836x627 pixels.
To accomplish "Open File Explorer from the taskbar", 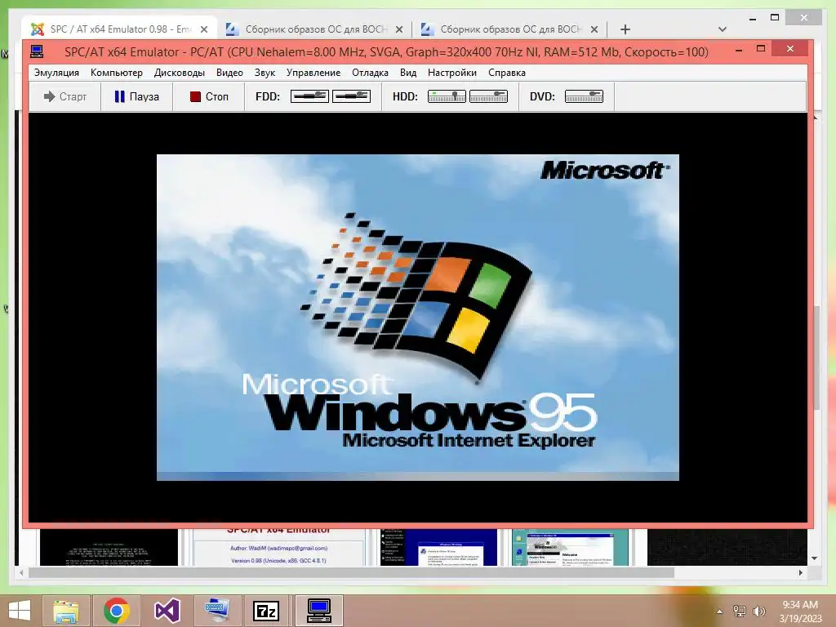I will [66, 611].
